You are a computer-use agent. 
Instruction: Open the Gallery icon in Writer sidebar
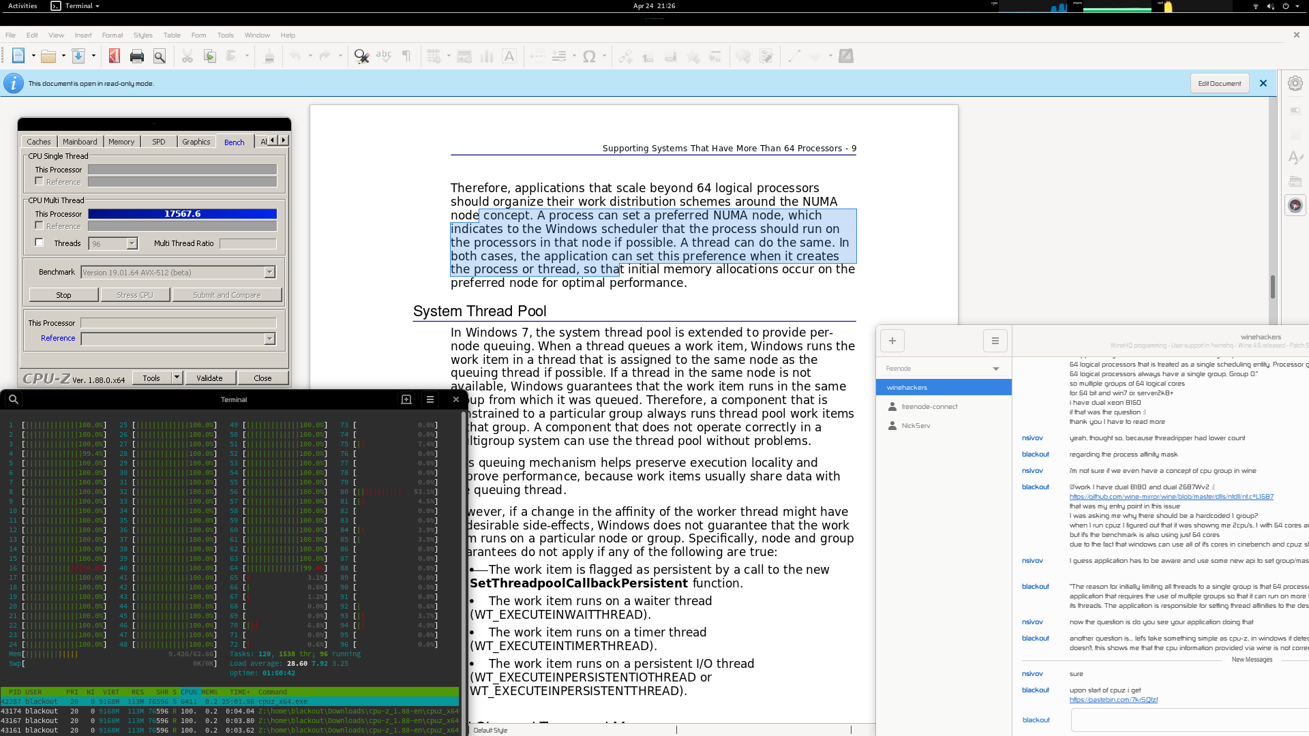click(x=1295, y=181)
